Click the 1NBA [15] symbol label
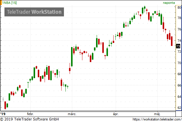 pyautogui.click(x=10, y=3)
